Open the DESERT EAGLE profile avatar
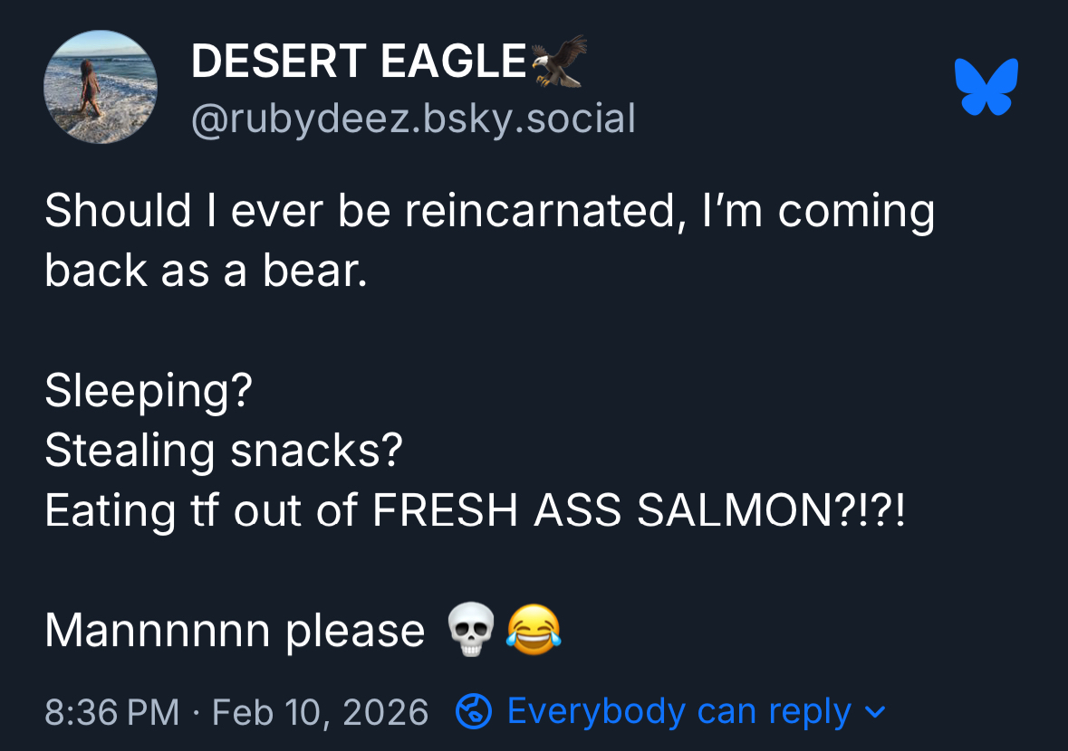This screenshot has width=1068, height=751. (101, 87)
